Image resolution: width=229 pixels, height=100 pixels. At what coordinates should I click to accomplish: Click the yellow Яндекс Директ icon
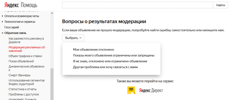coord(131,90)
